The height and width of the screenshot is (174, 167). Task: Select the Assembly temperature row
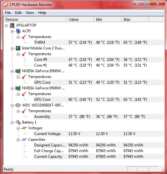click(99, 117)
